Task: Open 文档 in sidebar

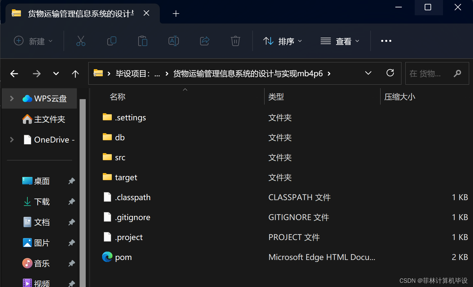Action: coord(36,222)
